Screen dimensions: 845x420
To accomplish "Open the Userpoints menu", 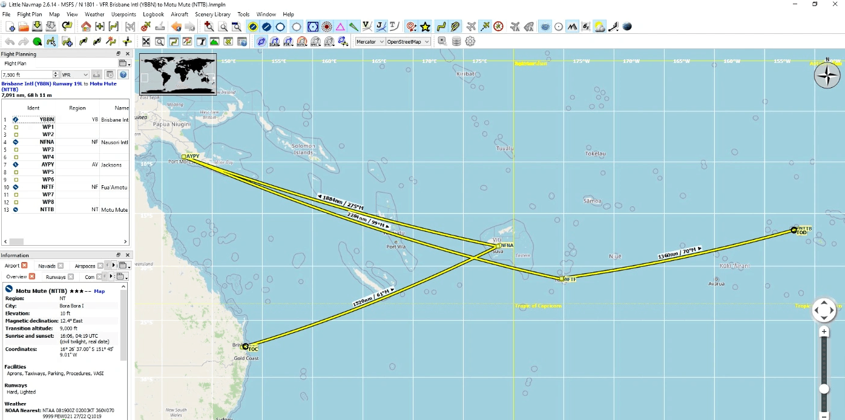I will [123, 14].
